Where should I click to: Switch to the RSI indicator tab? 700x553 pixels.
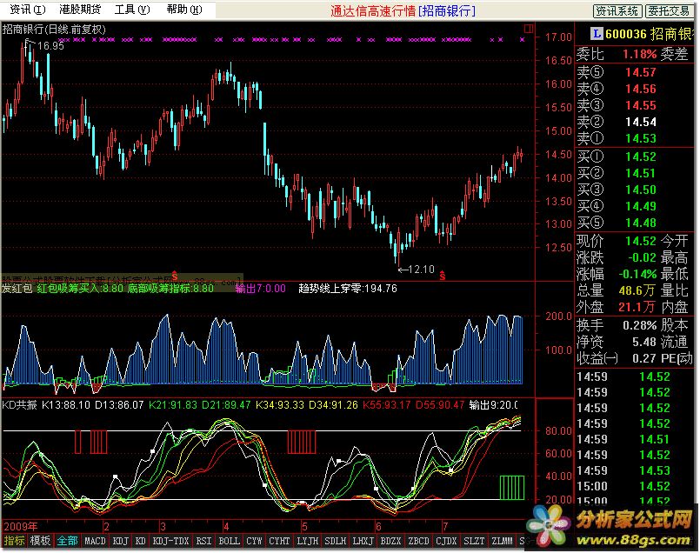(x=204, y=541)
